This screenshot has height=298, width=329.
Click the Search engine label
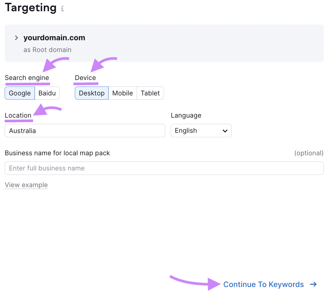pyautogui.click(x=27, y=78)
